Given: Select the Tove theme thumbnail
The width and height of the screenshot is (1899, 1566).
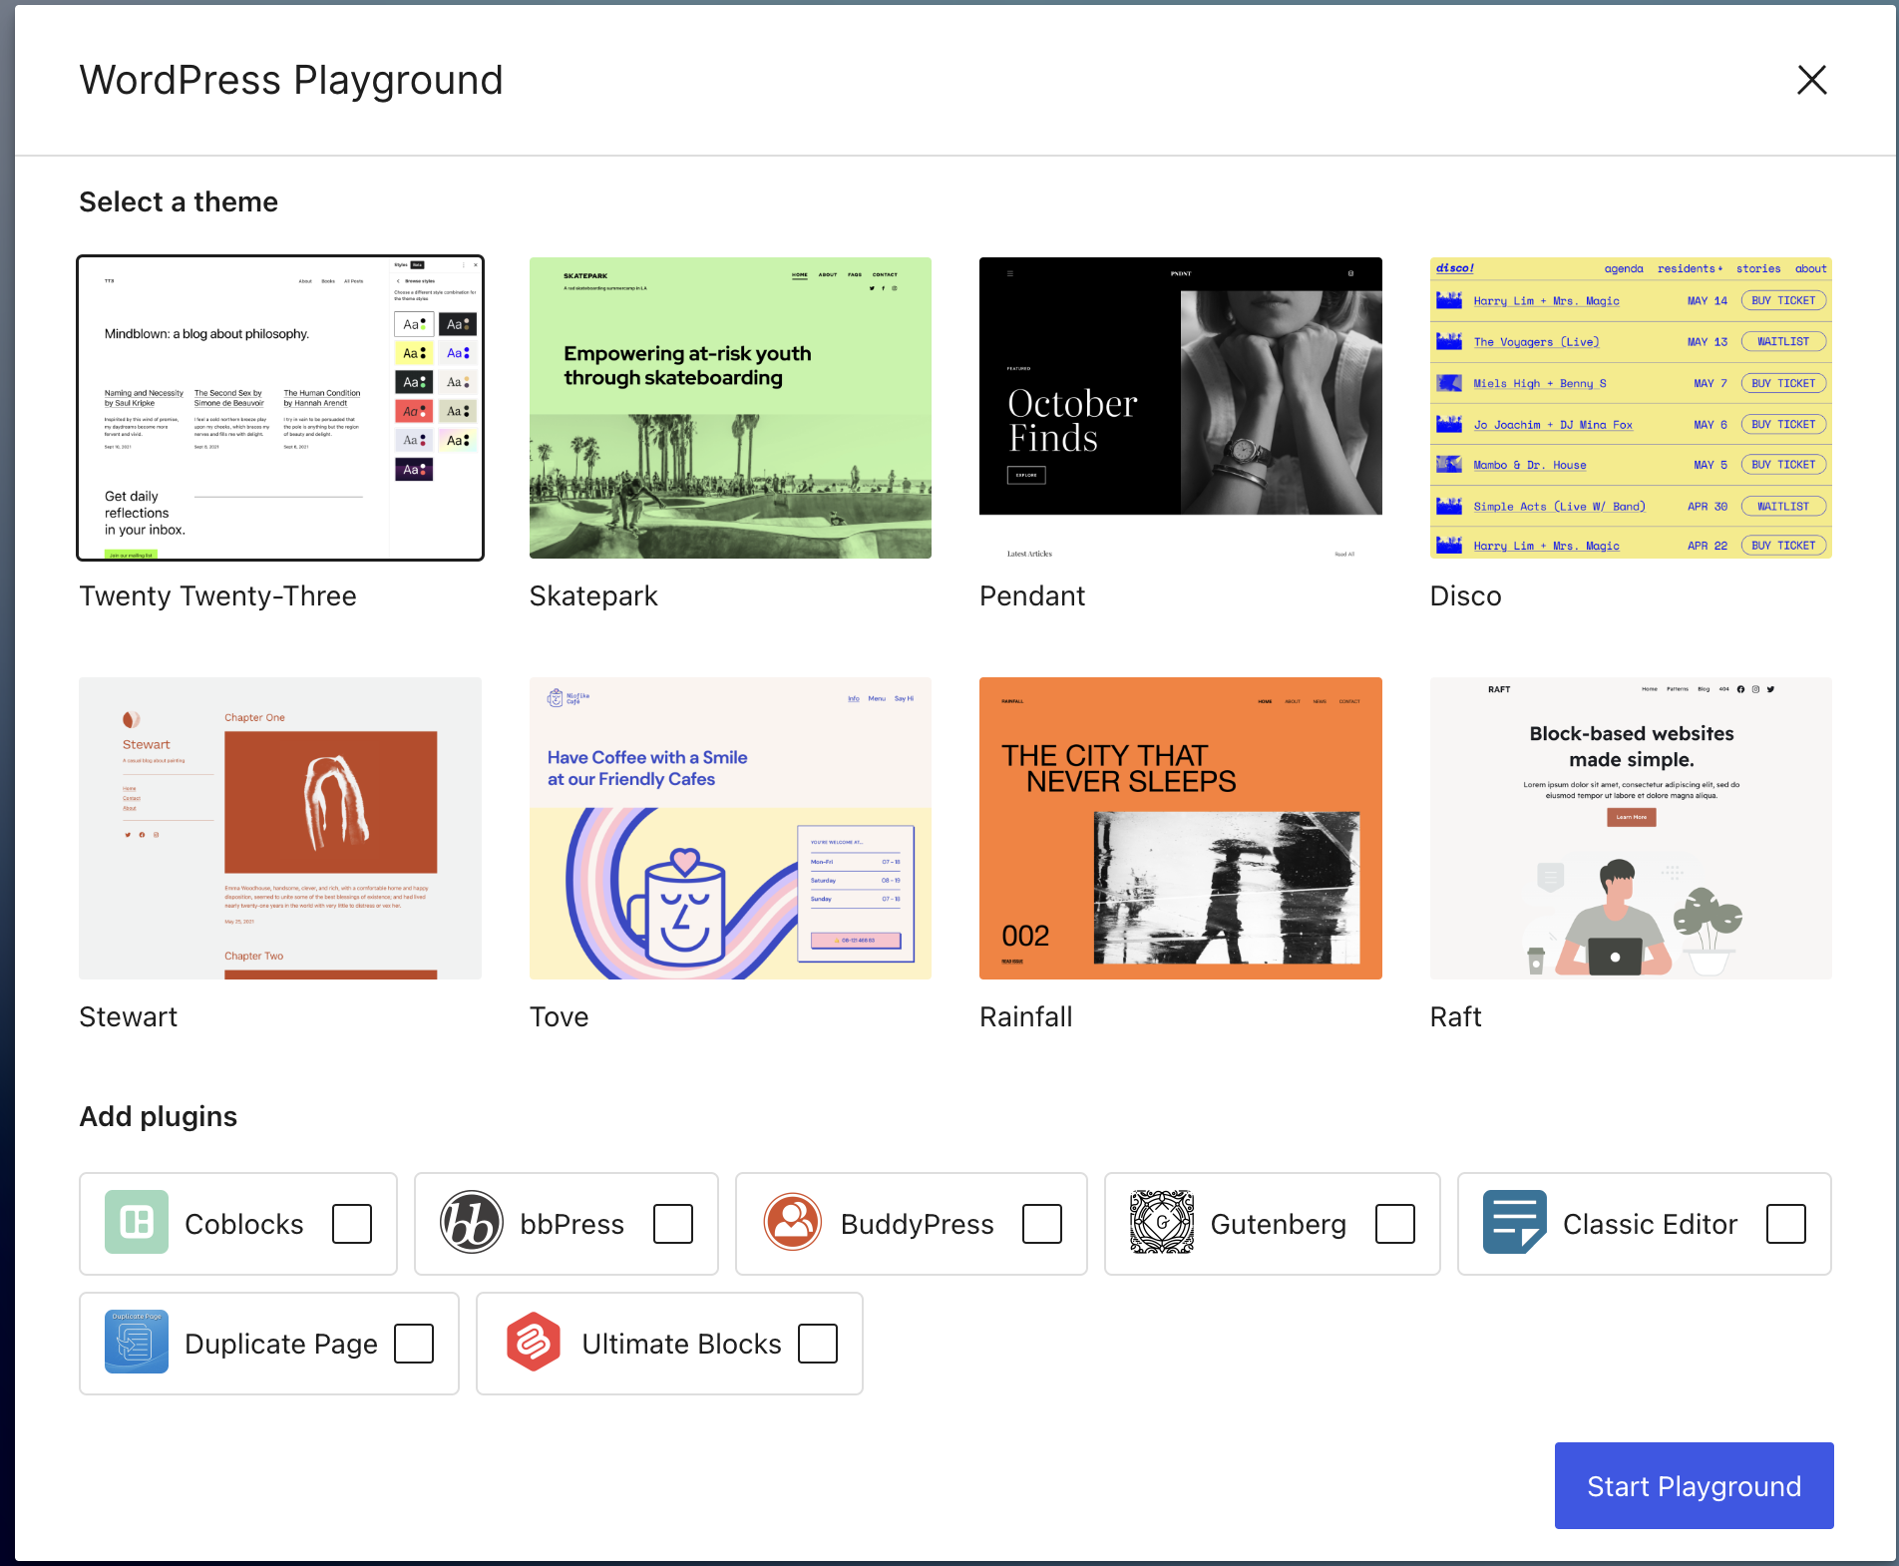Looking at the screenshot, I should [x=730, y=828].
